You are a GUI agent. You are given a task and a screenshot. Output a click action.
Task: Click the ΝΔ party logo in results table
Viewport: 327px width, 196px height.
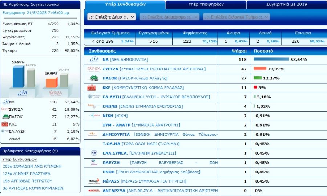click(x=94, y=60)
